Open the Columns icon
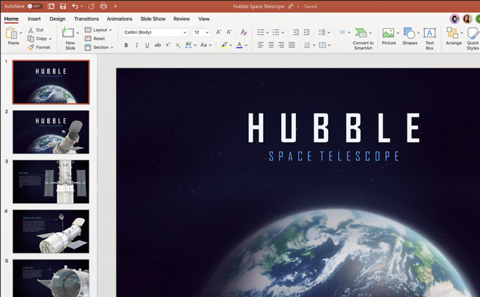The image size is (480, 297). tap(342, 32)
